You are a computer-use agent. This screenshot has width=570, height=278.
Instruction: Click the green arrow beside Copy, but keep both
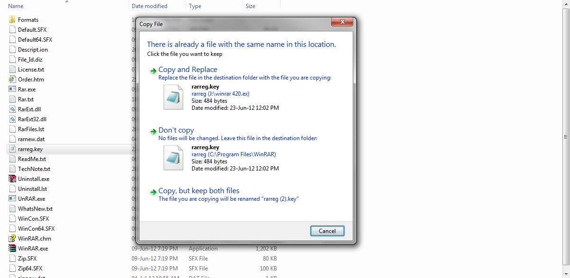click(x=153, y=192)
